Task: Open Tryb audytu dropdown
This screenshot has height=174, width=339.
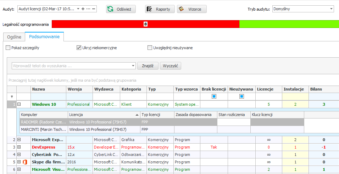Action: point(331,9)
